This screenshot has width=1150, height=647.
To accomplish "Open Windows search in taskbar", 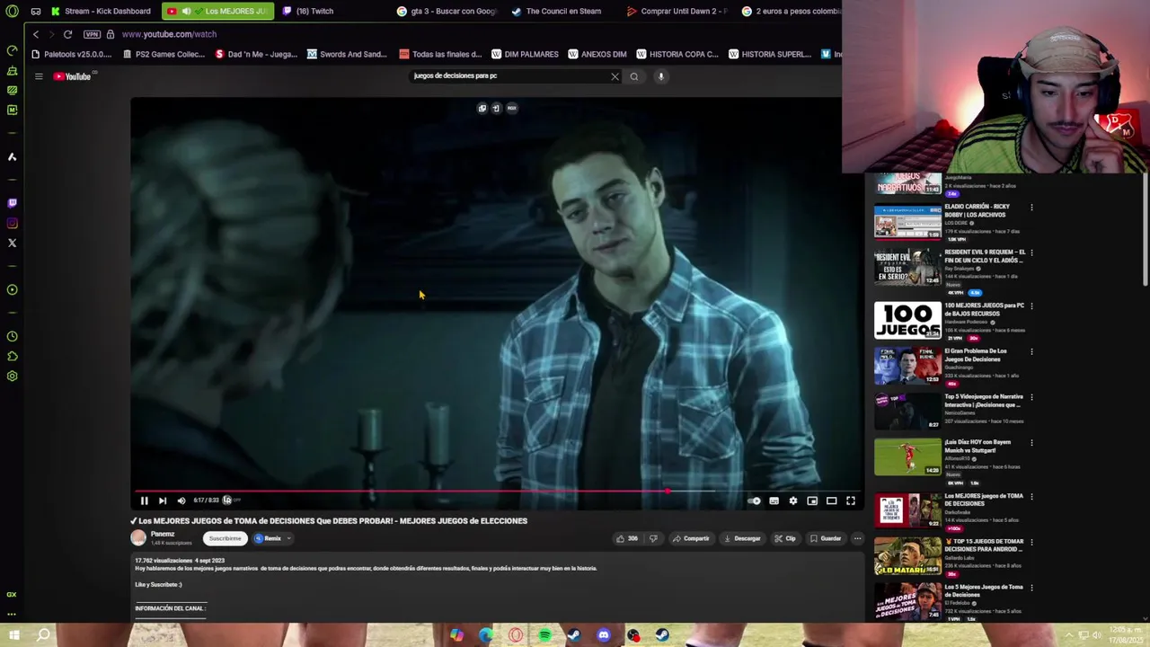I will [42, 635].
